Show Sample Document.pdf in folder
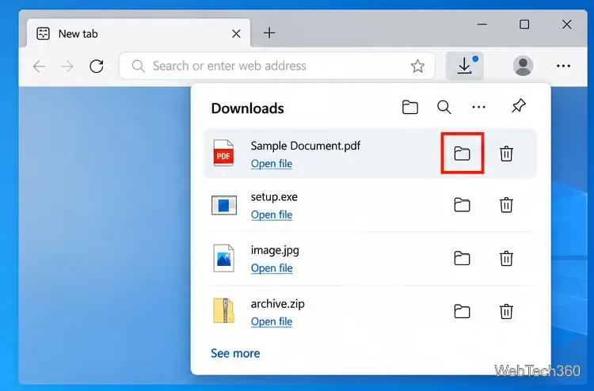The width and height of the screenshot is (594, 391). pos(462,154)
